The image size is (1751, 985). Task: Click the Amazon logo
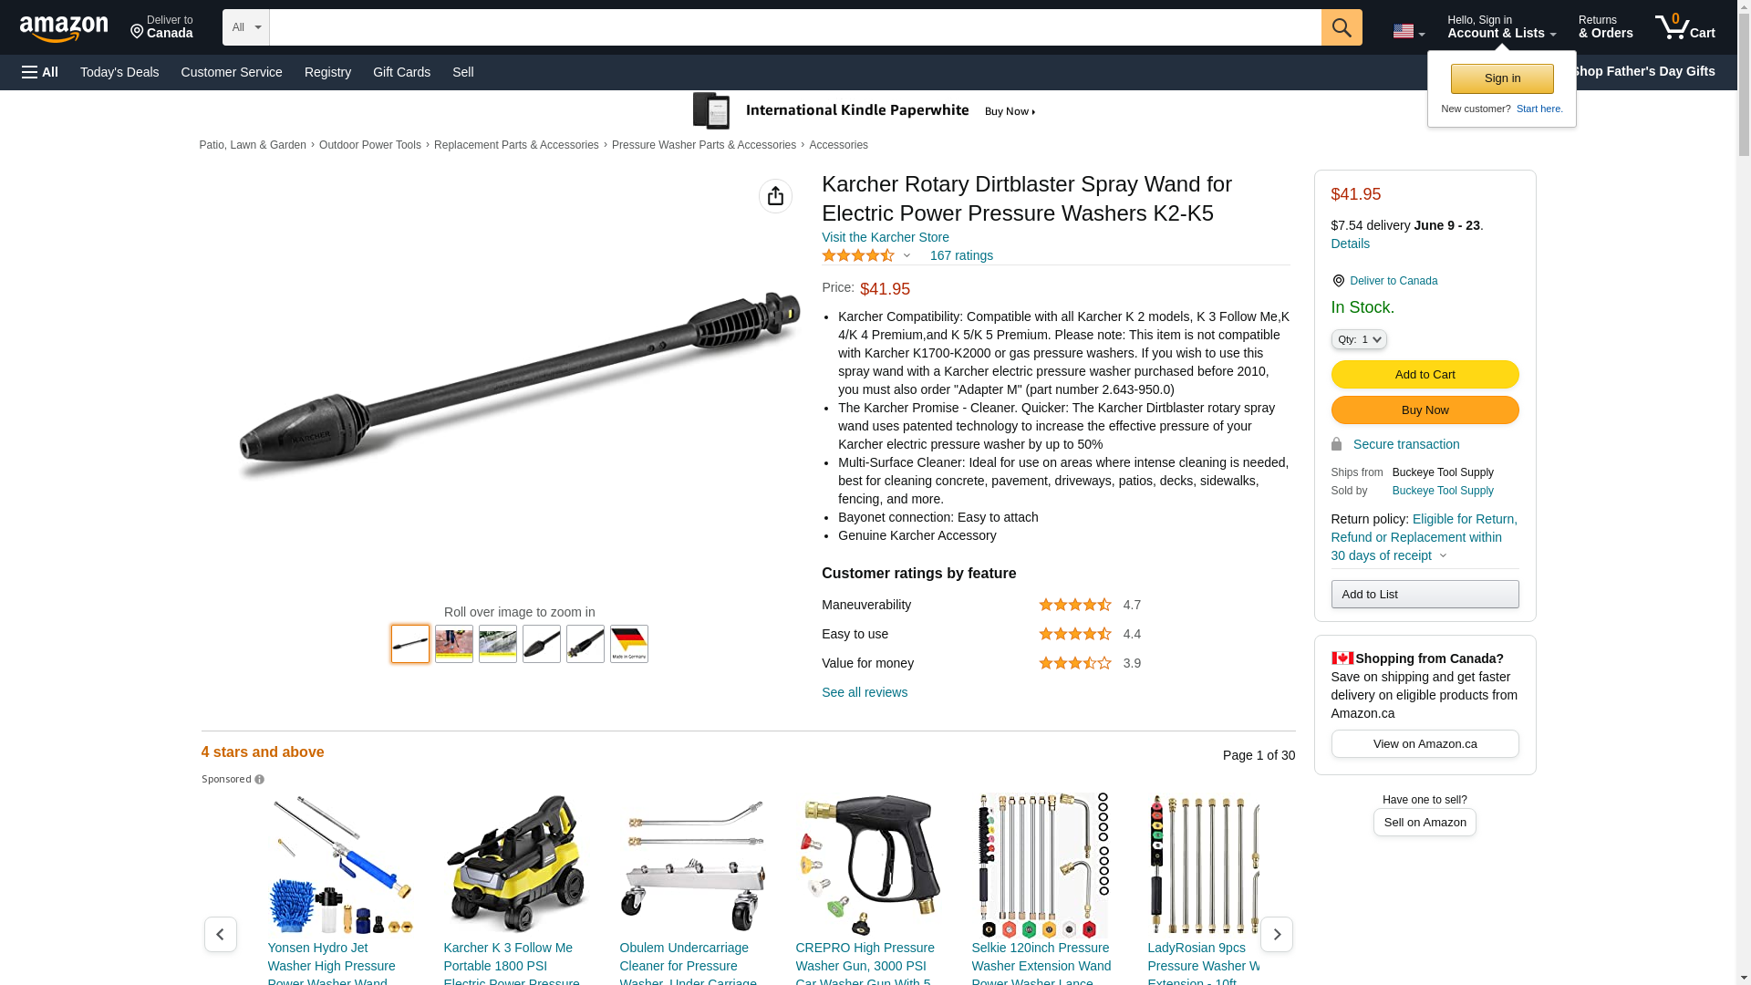tap(64, 28)
